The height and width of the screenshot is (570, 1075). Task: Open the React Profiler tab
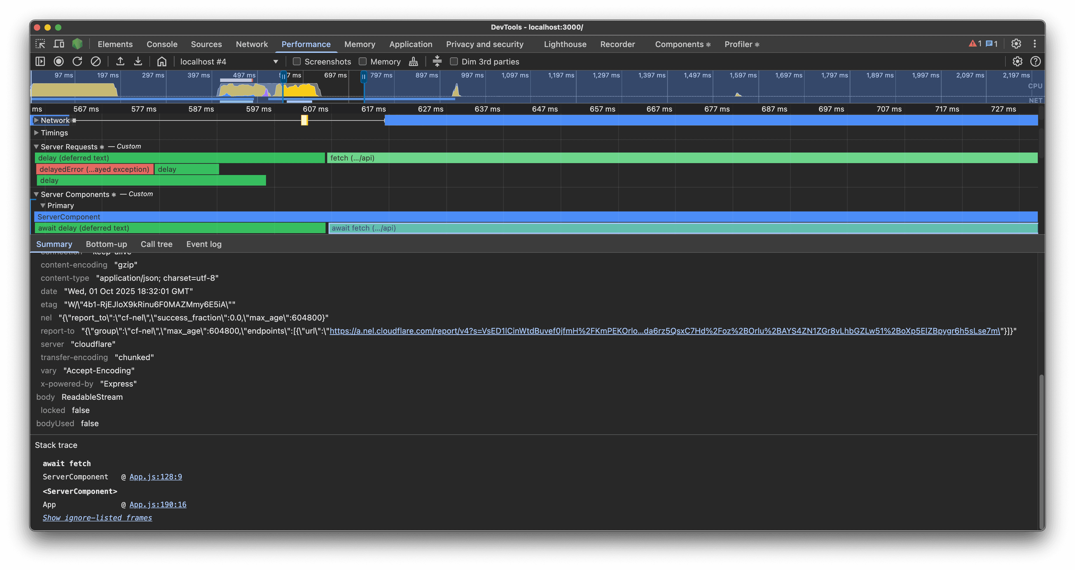point(742,44)
